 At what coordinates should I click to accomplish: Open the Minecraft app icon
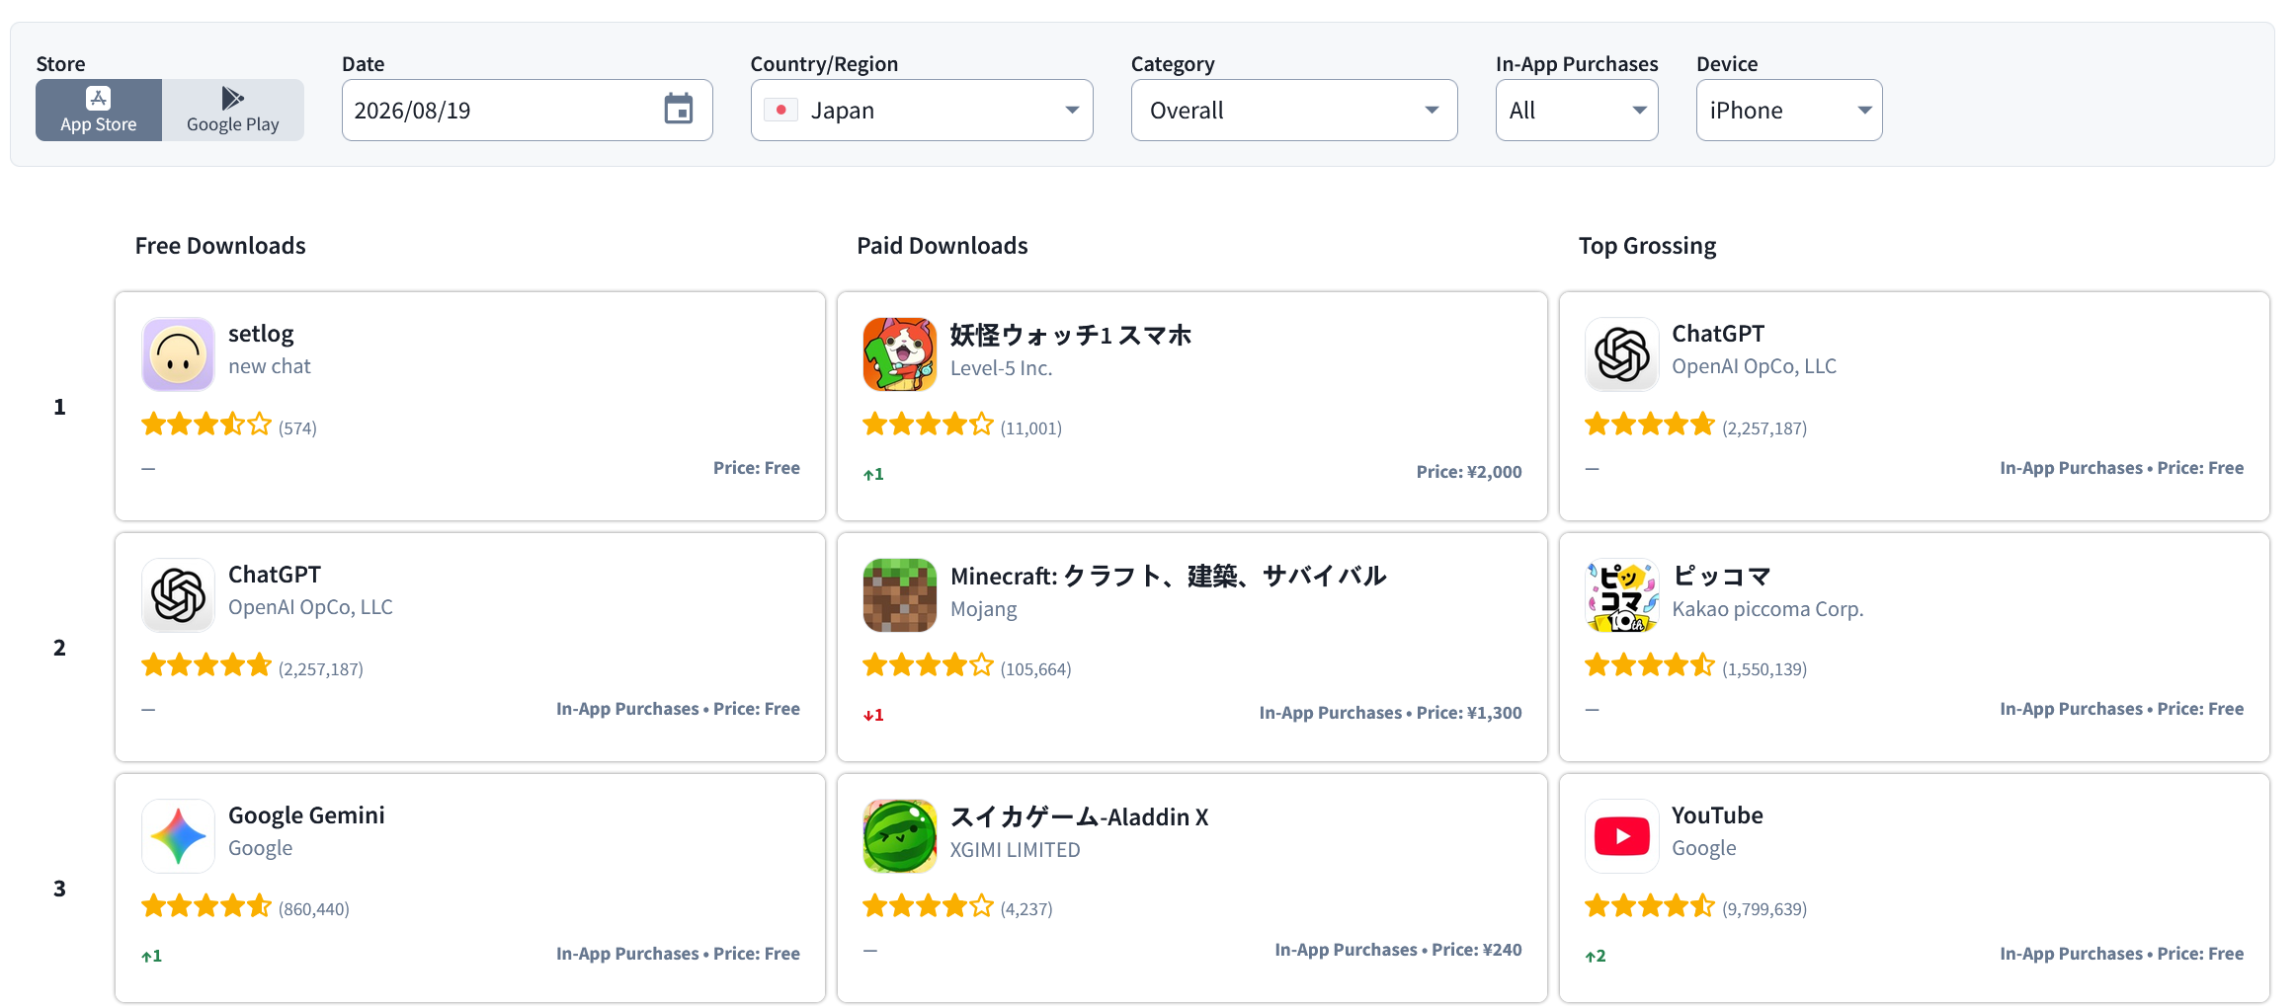point(899,595)
